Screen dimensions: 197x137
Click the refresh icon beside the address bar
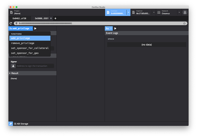click(x=11, y=23)
